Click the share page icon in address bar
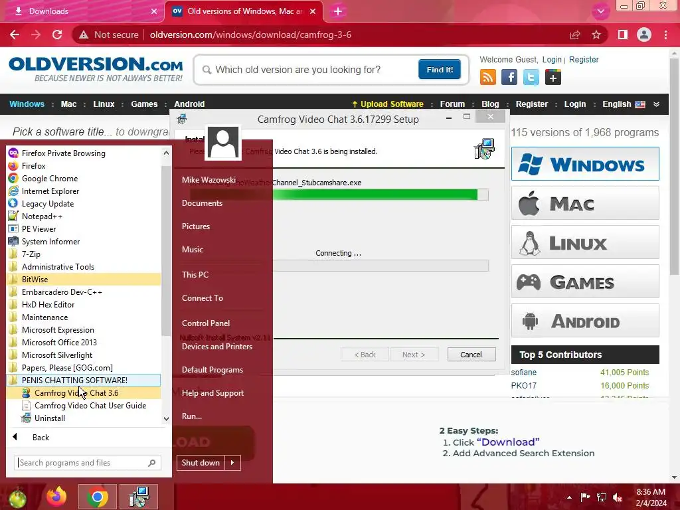Image resolution: width=680 pixels, height=510 pixels. [575, 35]
